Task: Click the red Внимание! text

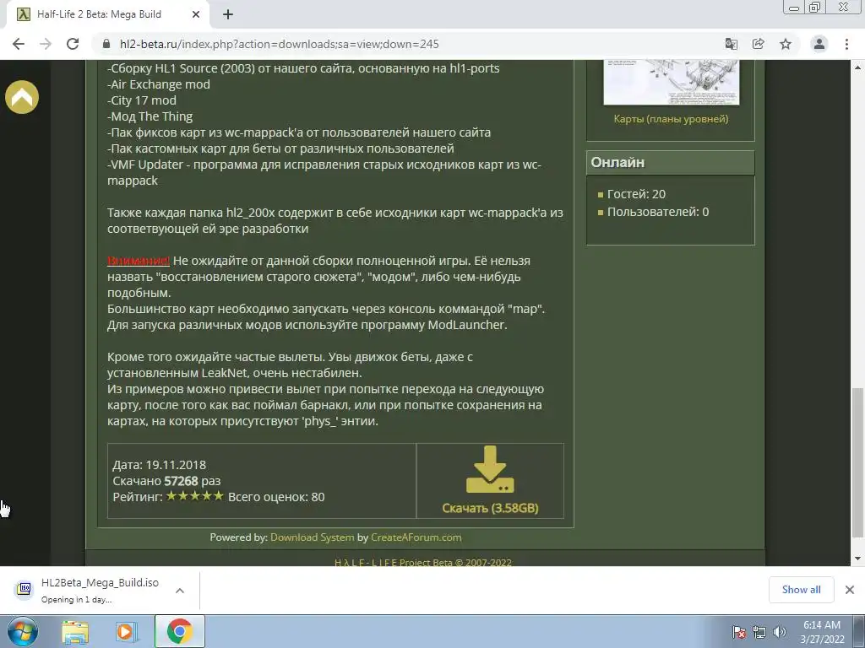Action: [139, 261]
